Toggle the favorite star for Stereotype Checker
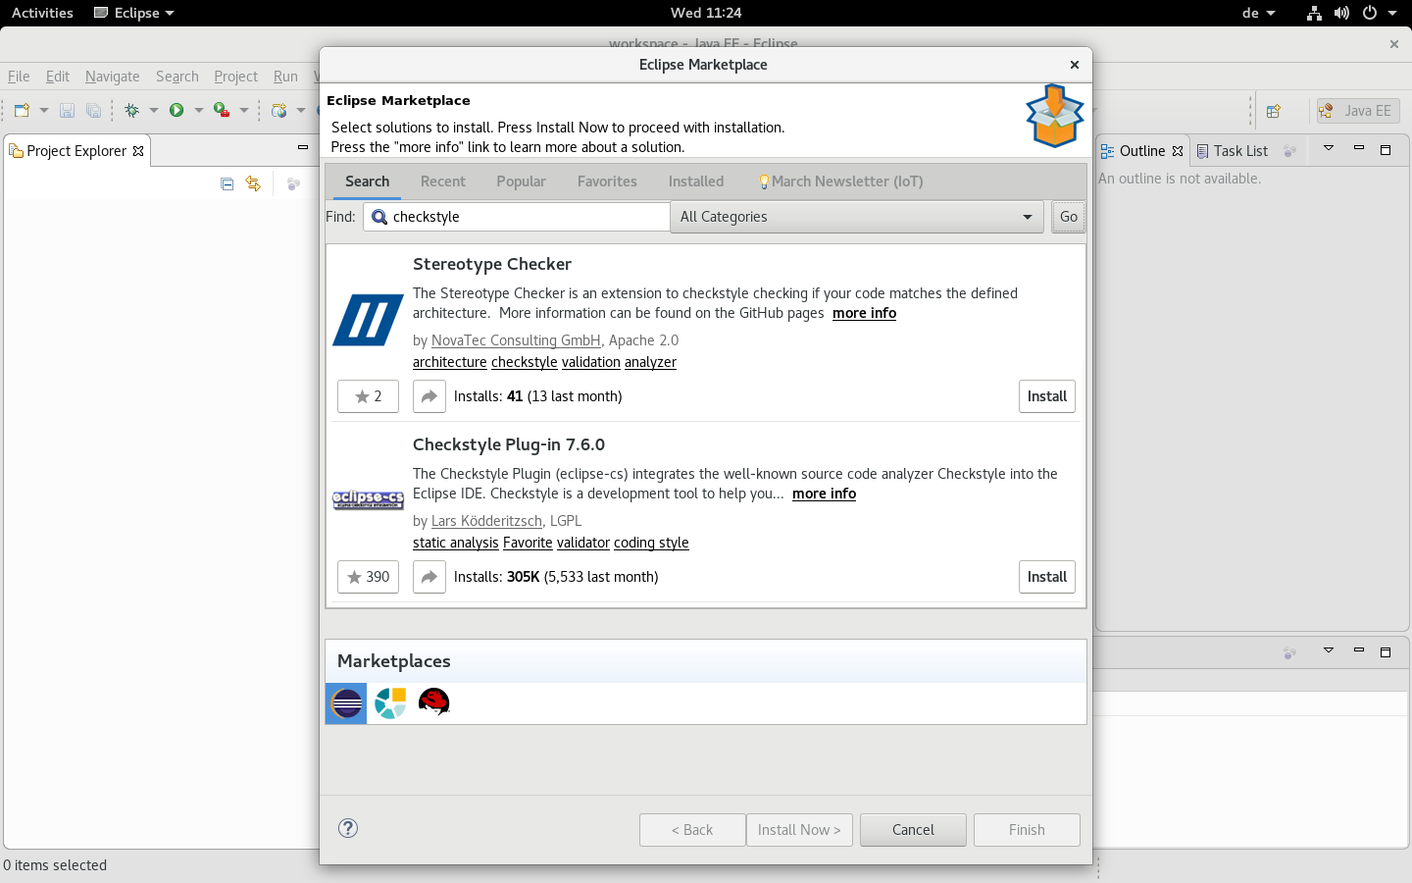Screen dimensions: 1412x883 368,396
